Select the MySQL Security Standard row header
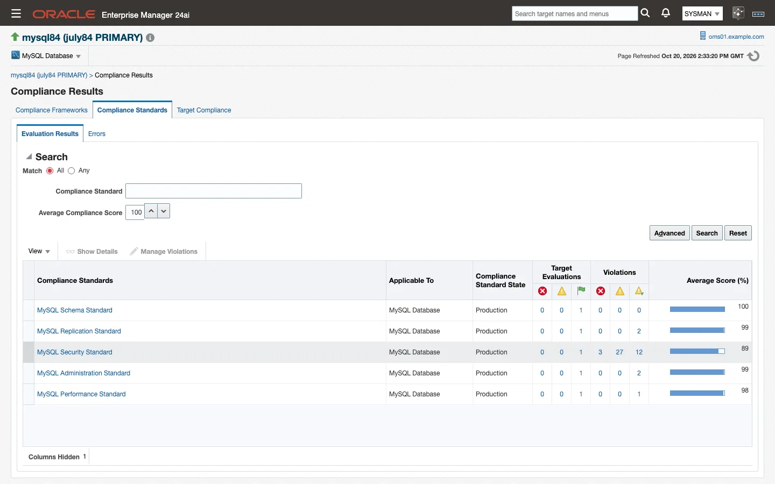775x484 pixels. (29, 352)
